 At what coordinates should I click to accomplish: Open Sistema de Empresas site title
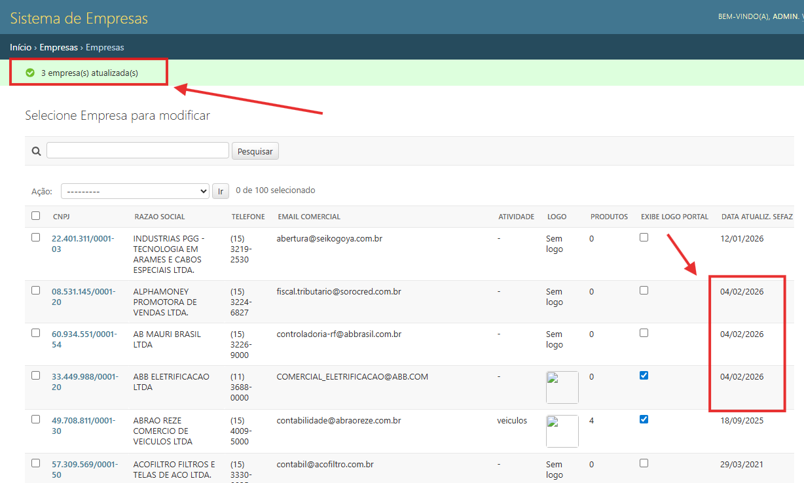[x=79, y=18]
